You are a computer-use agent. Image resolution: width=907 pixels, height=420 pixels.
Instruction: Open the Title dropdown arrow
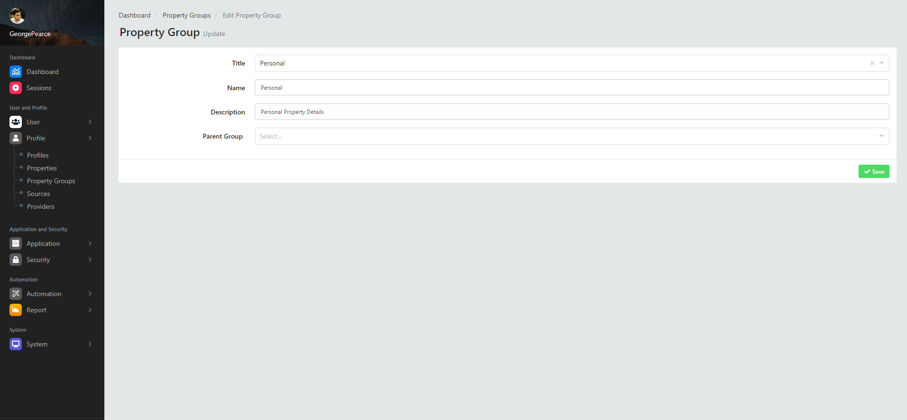(x=881, y=63)
